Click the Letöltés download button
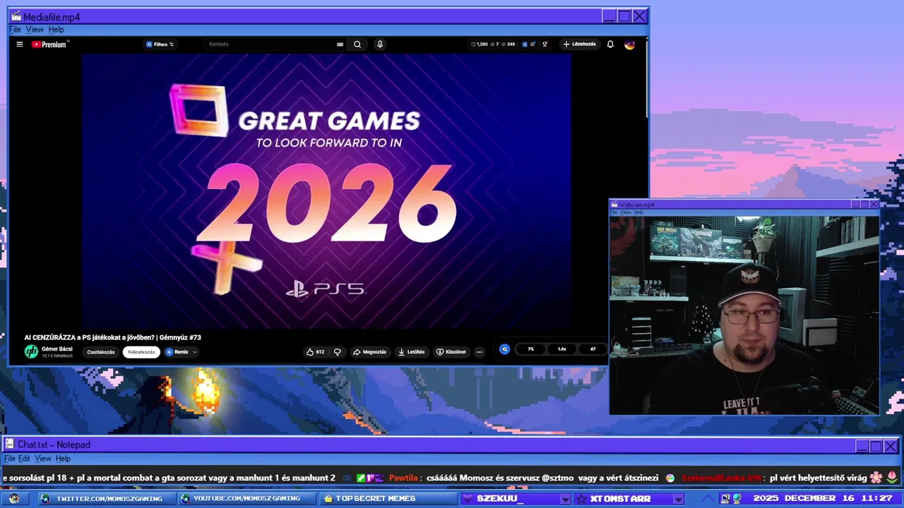 (x=411, y=351)
